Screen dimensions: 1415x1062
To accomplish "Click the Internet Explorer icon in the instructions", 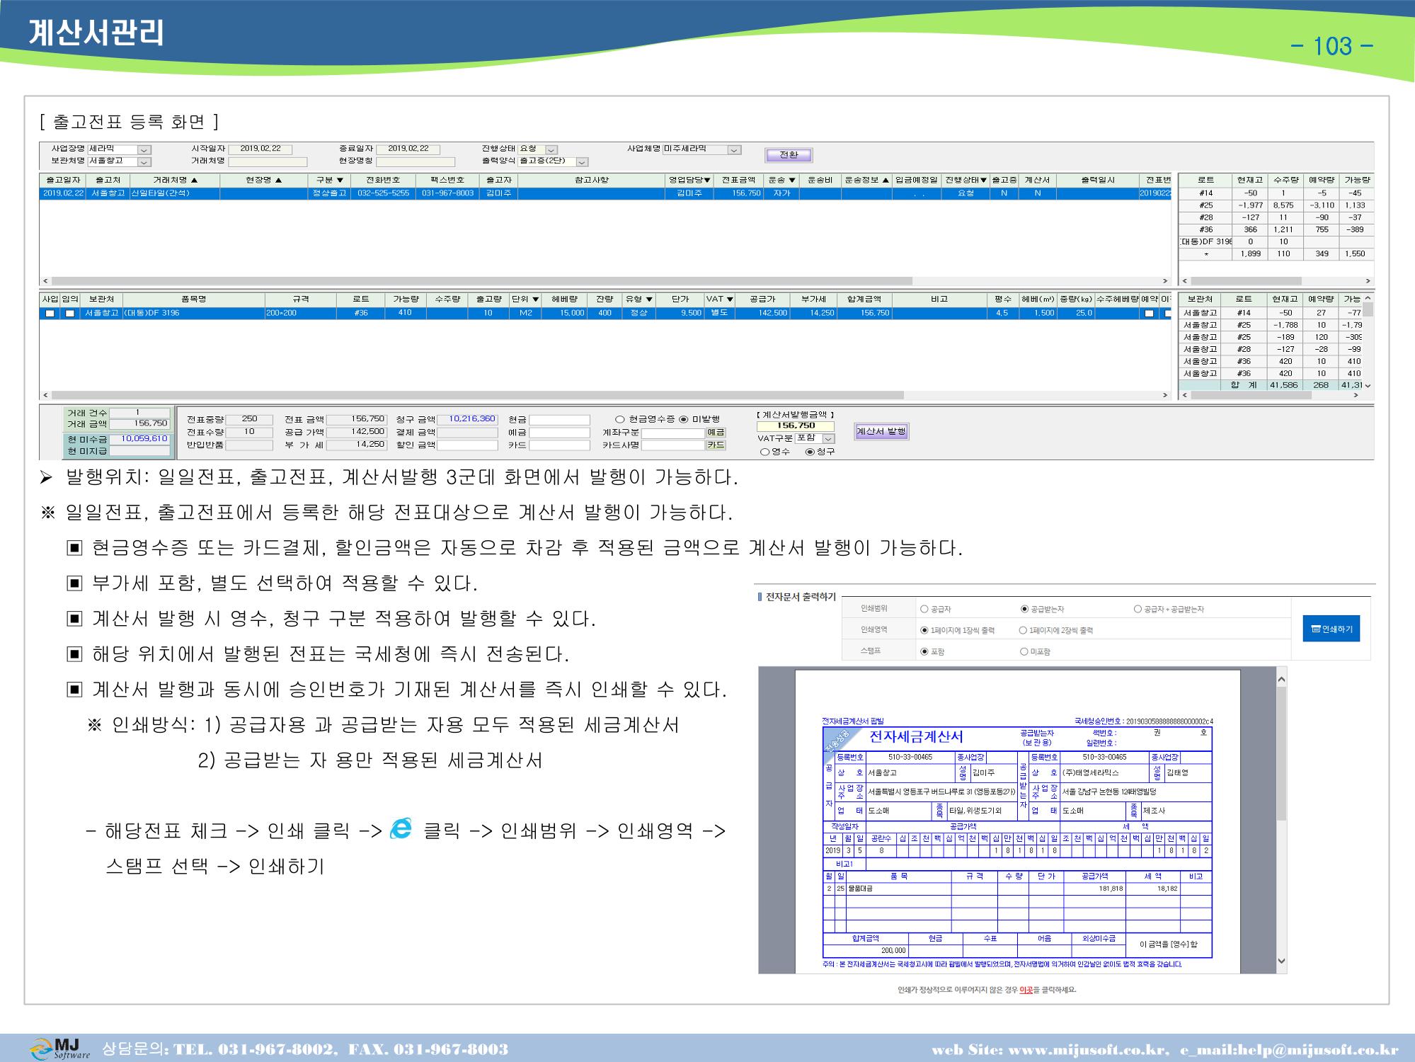I will (x=401, y=828).
